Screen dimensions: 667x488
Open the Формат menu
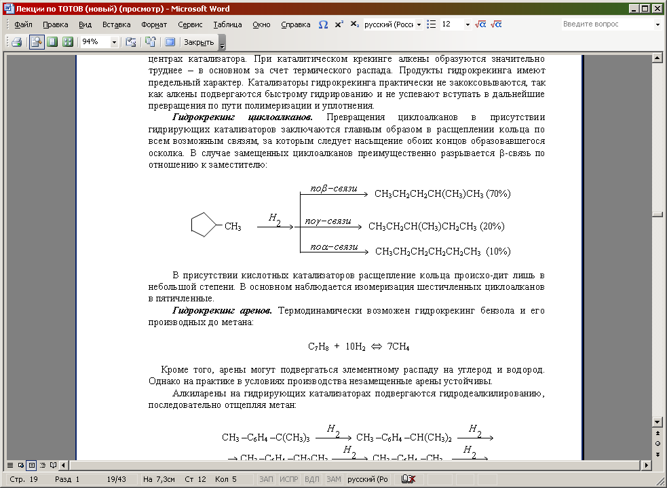tap(154, 24)
